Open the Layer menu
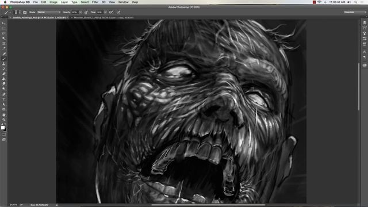 pyautogui.click(x=64, y=2)
